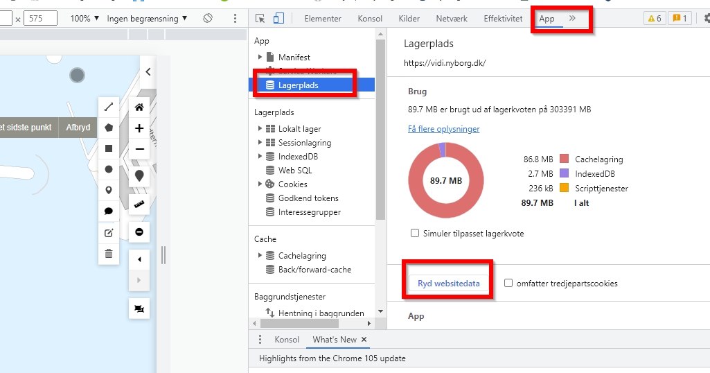
Task: Enable the Simuler tilpasset lagerkvote checkbox
Action: pyautogui.click(x=415, y=234)
